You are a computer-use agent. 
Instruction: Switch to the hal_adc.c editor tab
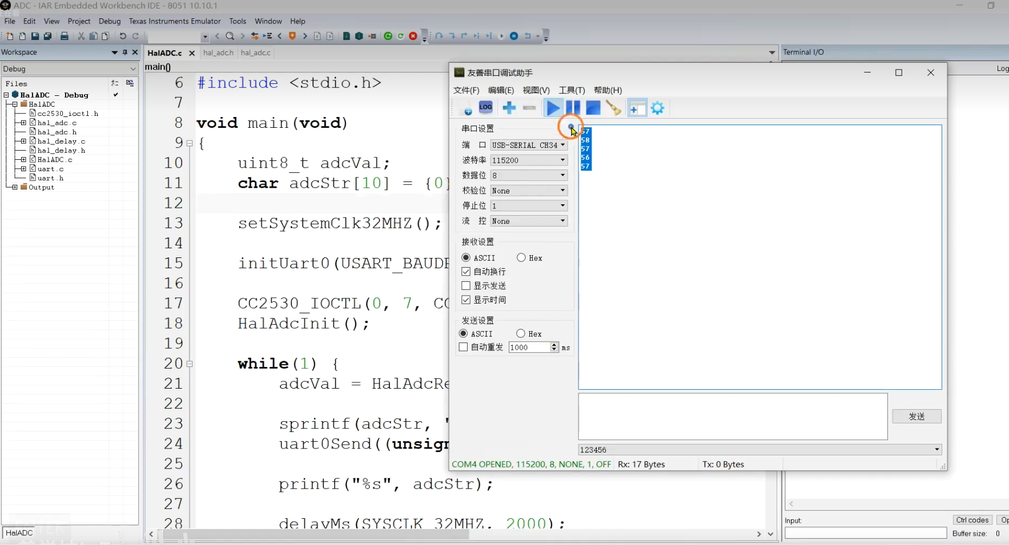[x=255, y=53]
